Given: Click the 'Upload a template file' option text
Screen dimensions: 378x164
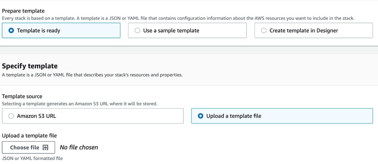Looking at the screenshot, I should coord(234,116).
